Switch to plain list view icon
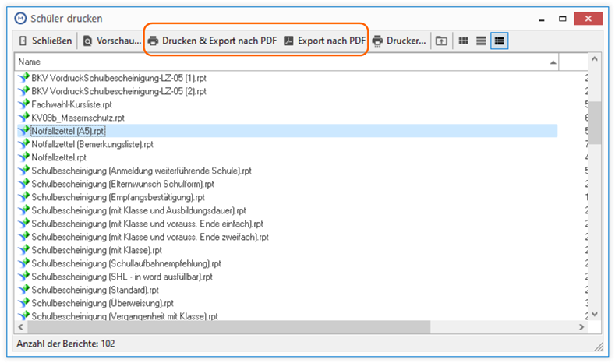 [481, 41]
